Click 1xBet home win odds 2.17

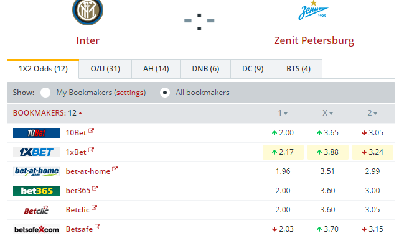click(283, 152)
